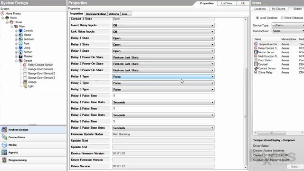Click the Contact Sensor icon in Items list
The height and width of the screenshot is (171, 304).
(x=256, y=68)
